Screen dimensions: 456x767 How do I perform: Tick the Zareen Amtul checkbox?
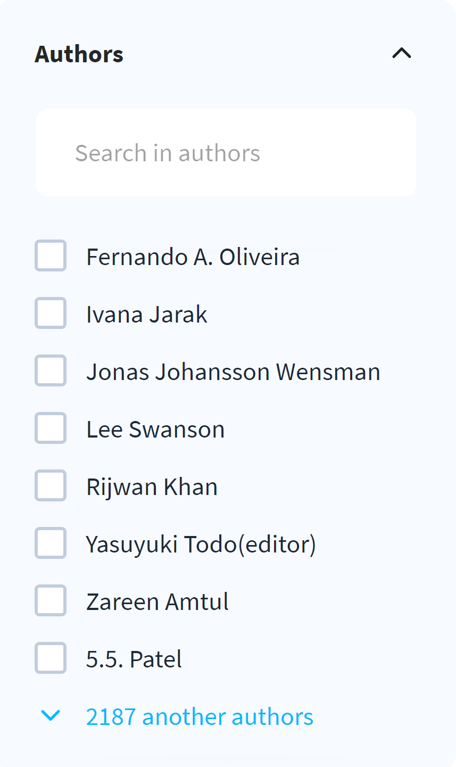pos(51,601)
